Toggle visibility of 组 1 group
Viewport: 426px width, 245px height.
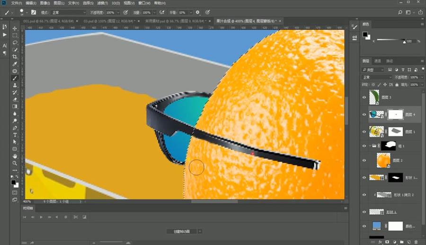364,146
